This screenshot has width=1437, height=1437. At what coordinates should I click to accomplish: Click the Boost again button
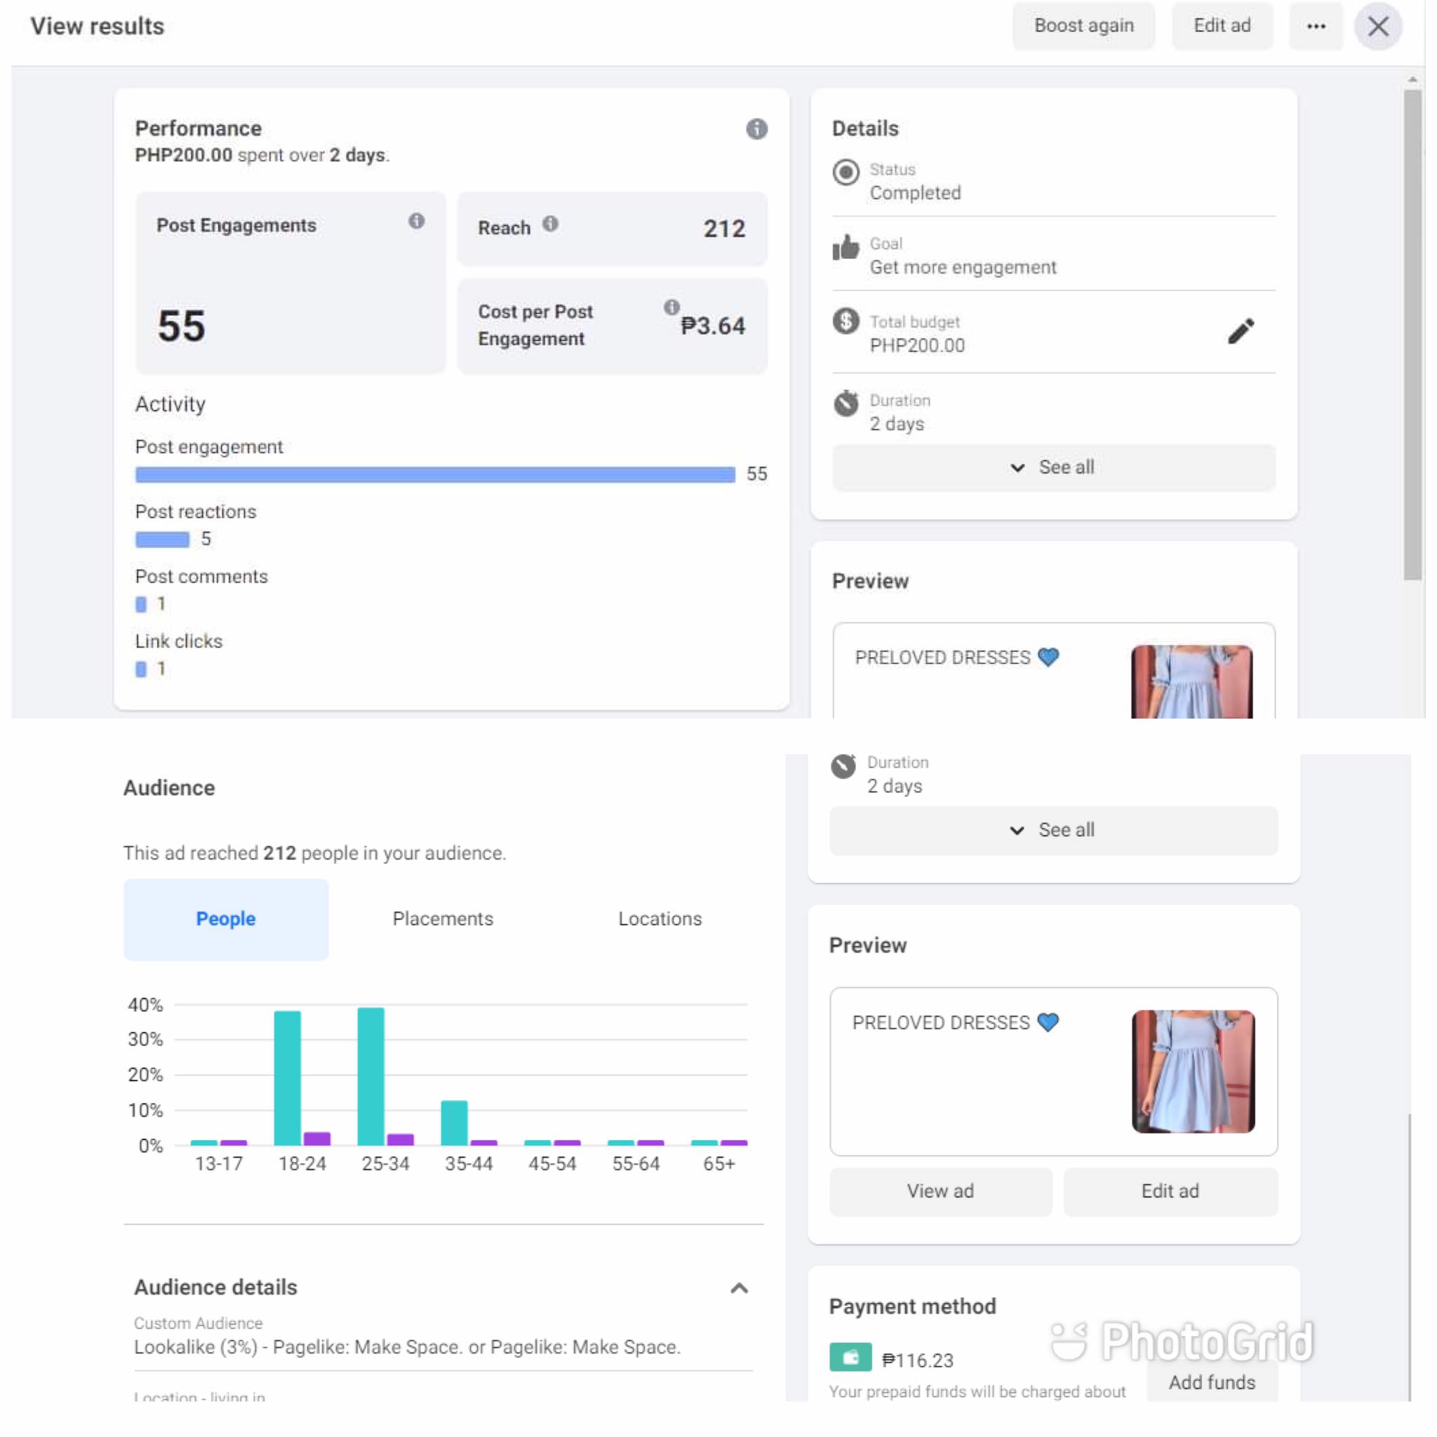click(x=1083, y=26)
